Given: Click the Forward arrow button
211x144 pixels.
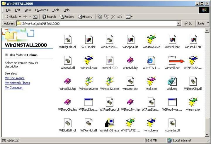Looking at the screenshot, I should coord(25,17).
